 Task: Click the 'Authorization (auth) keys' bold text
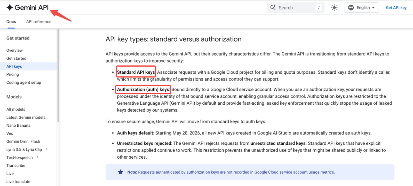(143, 89)
